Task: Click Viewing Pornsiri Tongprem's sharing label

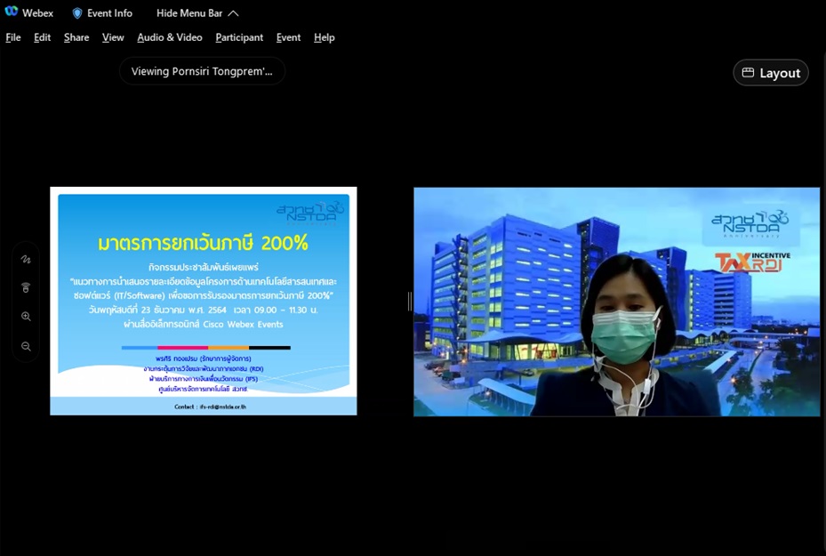Action: 203,71
